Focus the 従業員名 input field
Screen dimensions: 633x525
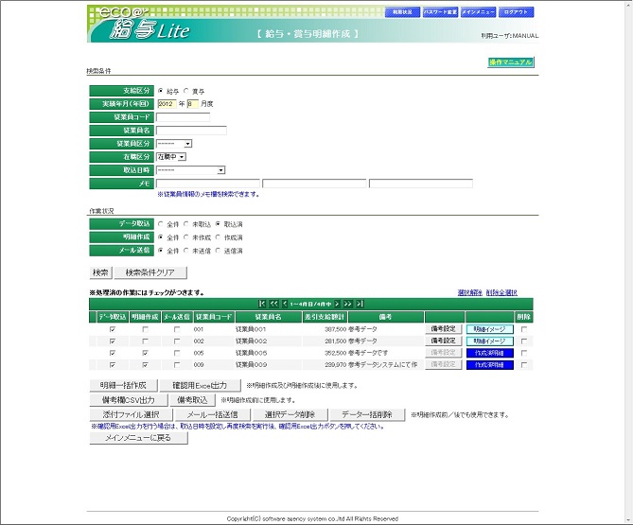click(191, 131)
